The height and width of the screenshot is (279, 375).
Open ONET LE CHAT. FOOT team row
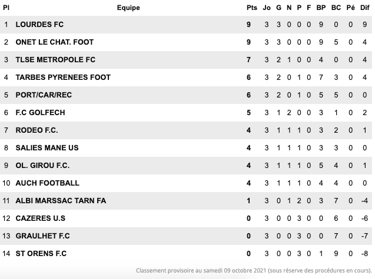55,42
